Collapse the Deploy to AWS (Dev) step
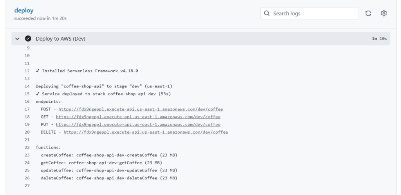The image size is (401, 195). pyautogui.click(x=17, y=39)
